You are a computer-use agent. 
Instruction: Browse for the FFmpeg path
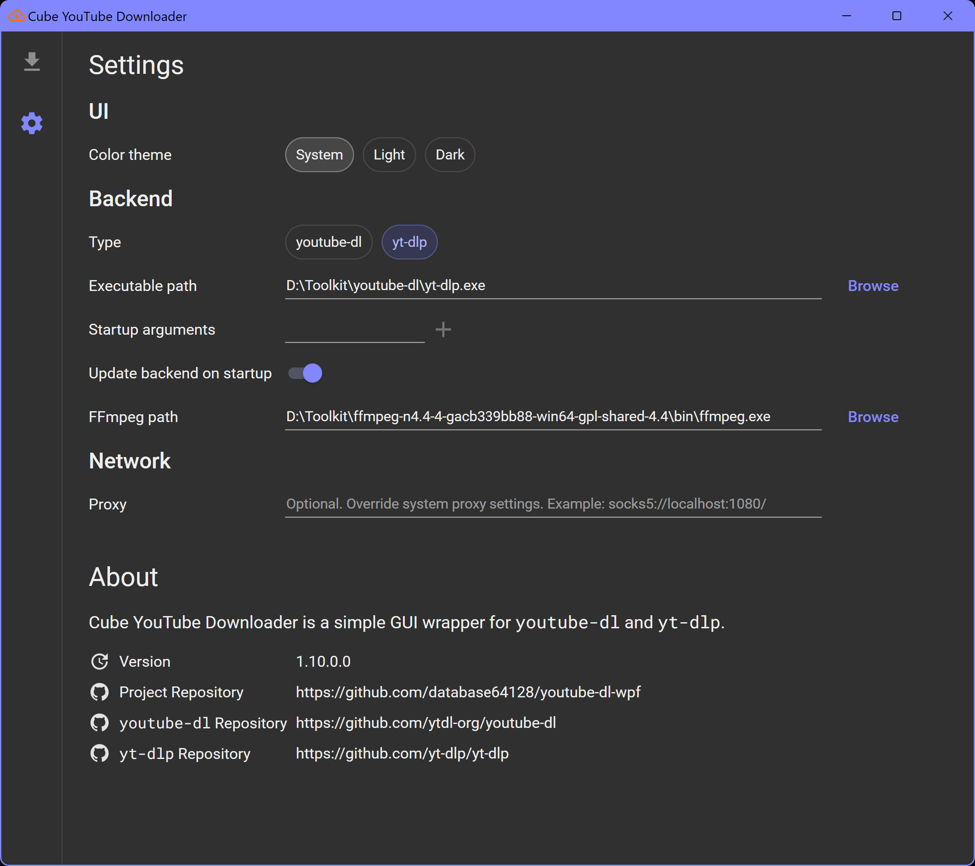pos(872,417)
